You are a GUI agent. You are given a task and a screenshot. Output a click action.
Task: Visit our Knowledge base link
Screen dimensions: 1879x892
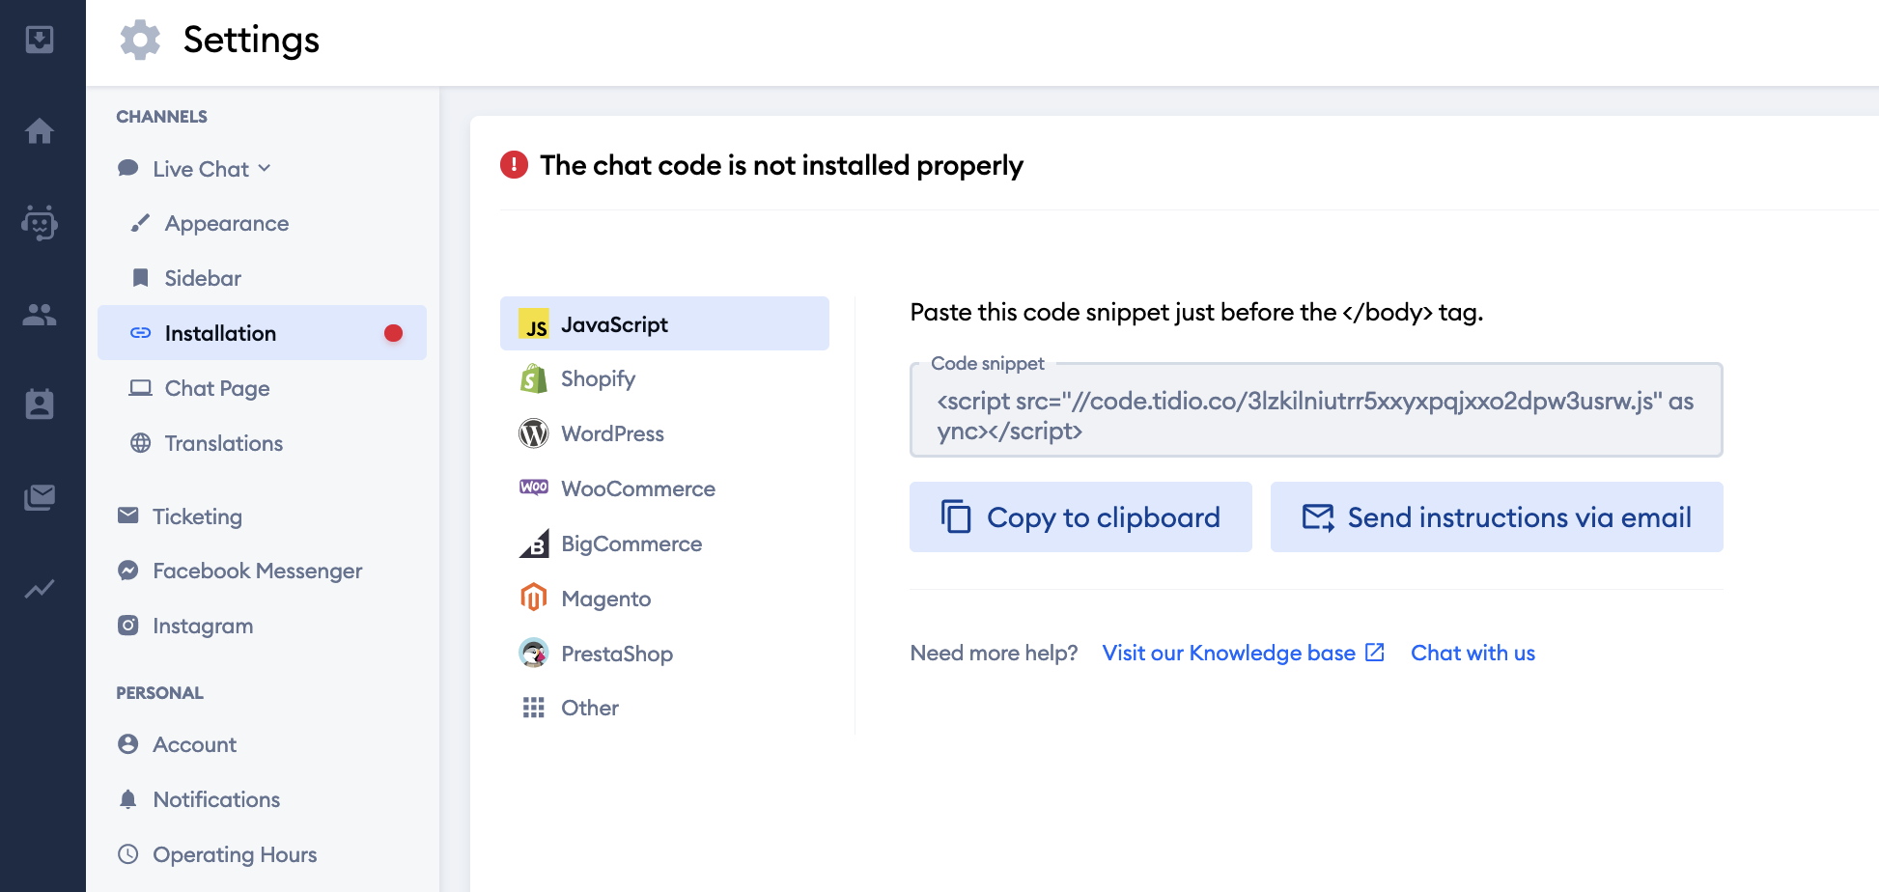pos(1243,653)
